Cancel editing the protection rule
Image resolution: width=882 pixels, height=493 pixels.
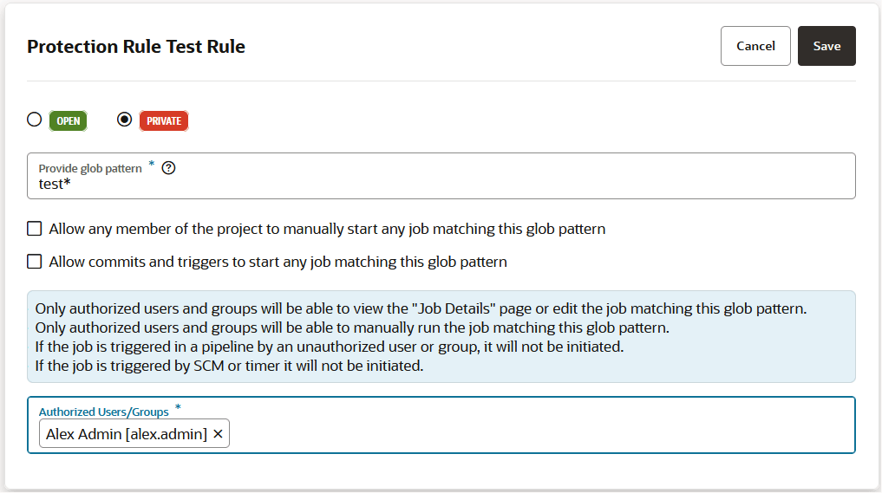(755, 46)
